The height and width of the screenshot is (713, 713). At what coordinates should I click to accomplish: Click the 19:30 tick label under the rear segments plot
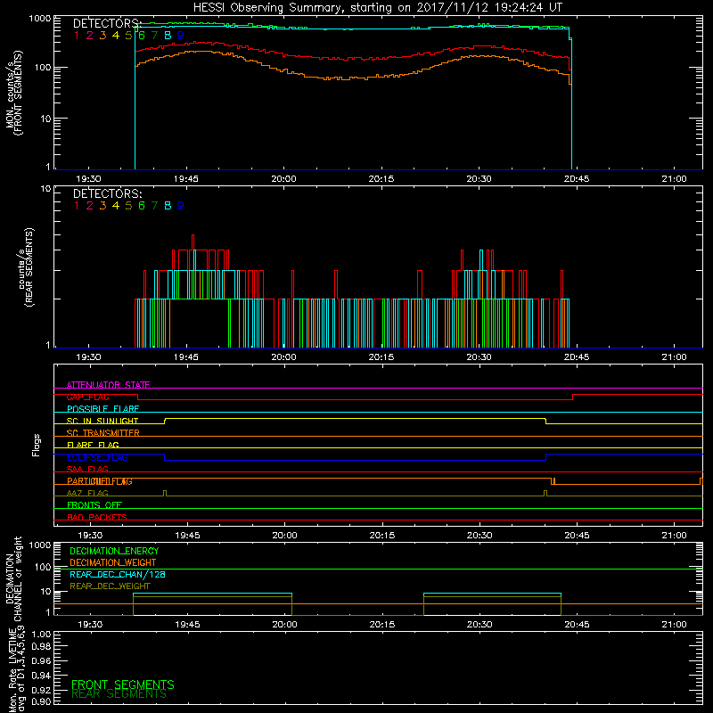(88, 357)
